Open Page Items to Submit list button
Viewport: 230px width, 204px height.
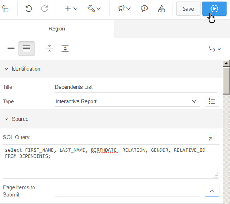tap(212, 191)
